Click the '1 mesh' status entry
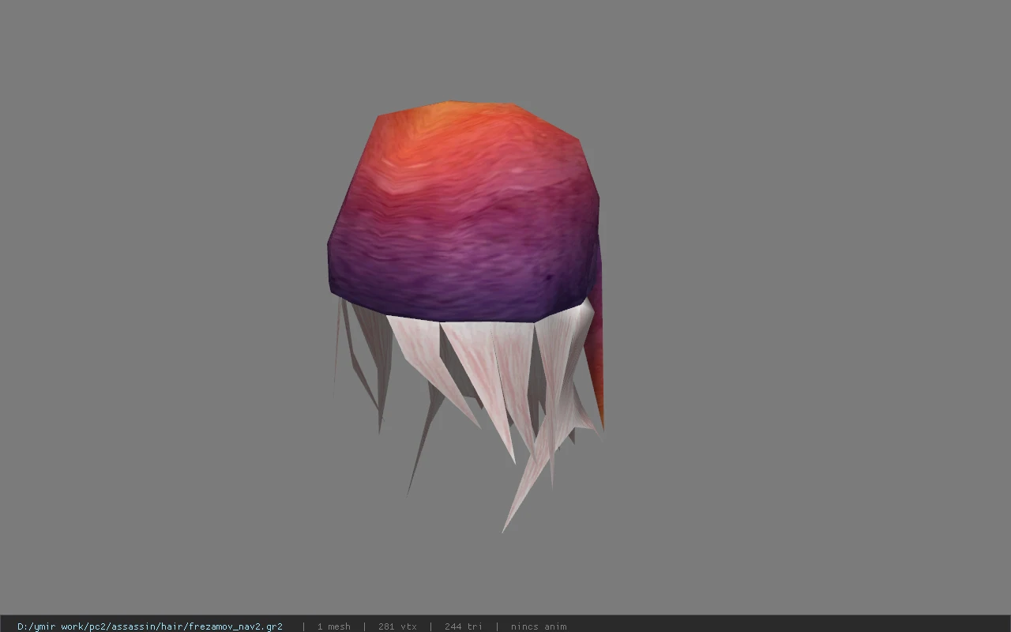Image resolution: width=1011 pixels, height=632 pixels. (333, 626)
